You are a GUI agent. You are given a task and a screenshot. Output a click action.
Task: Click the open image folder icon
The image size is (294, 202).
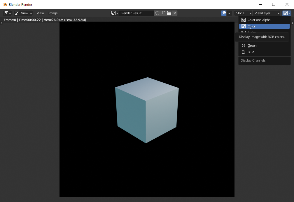169,13
